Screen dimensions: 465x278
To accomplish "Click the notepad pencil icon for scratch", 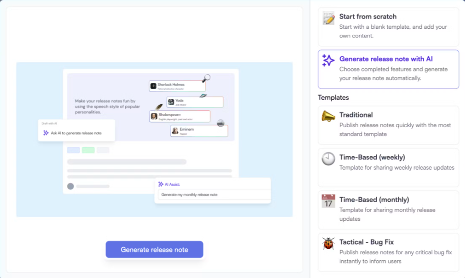I will click(x=328, y=18).
